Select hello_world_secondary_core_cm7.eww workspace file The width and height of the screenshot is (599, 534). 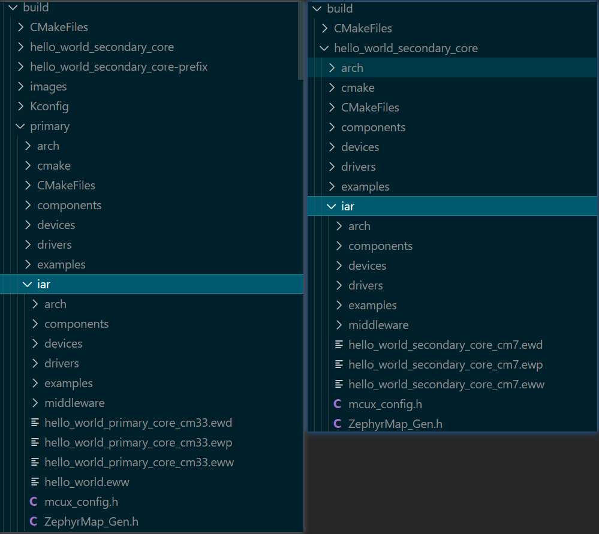(446, 384)
